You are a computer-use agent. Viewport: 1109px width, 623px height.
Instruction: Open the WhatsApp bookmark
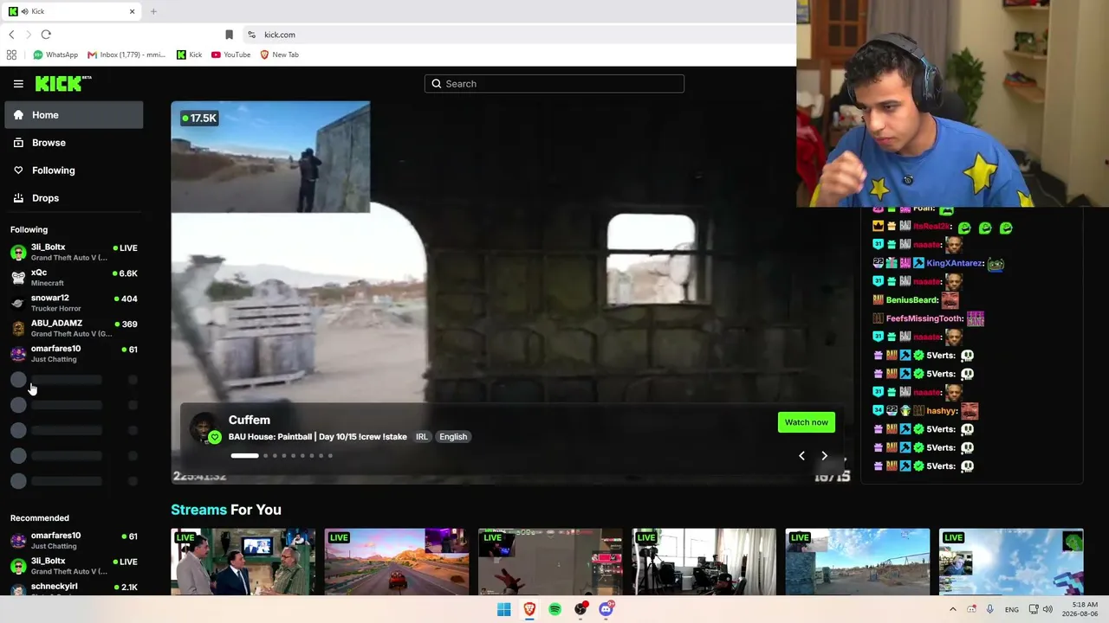point(55,55)
